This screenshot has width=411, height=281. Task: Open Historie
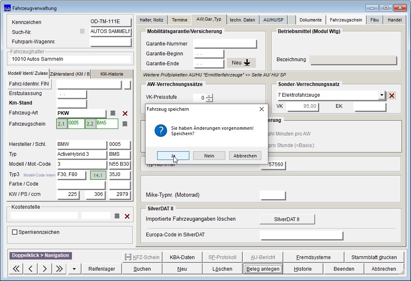click(x=303, y=269)
